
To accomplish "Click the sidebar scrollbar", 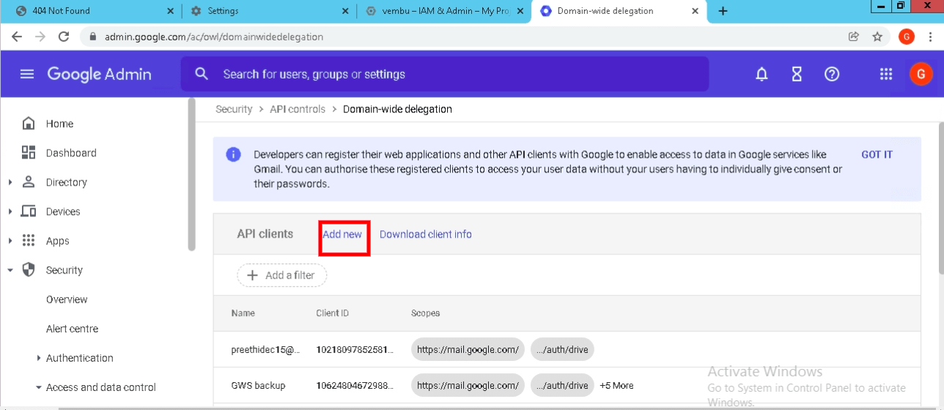I will pos(192,176).
